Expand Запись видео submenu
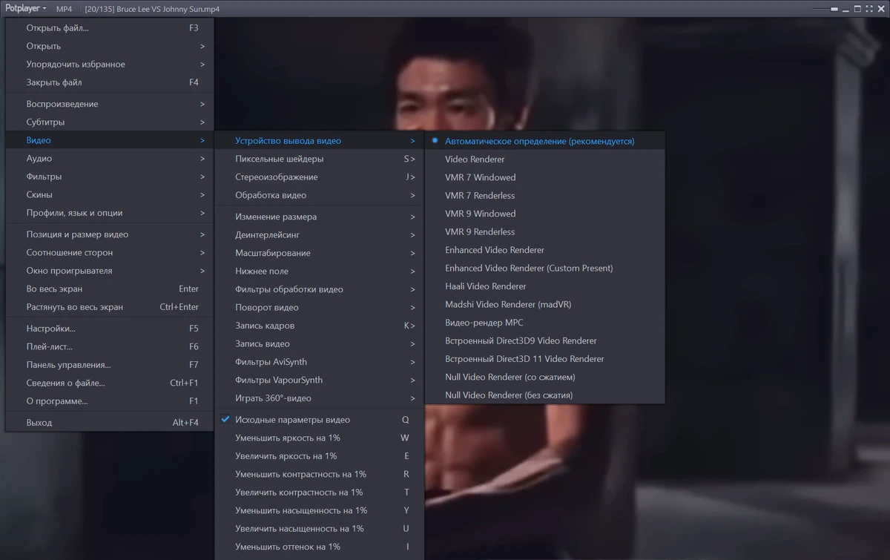 point(319,344)
